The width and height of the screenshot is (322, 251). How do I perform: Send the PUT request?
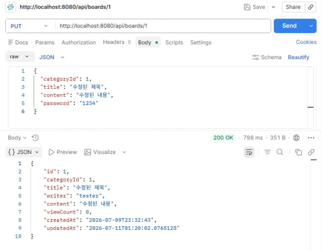point(290,26)
